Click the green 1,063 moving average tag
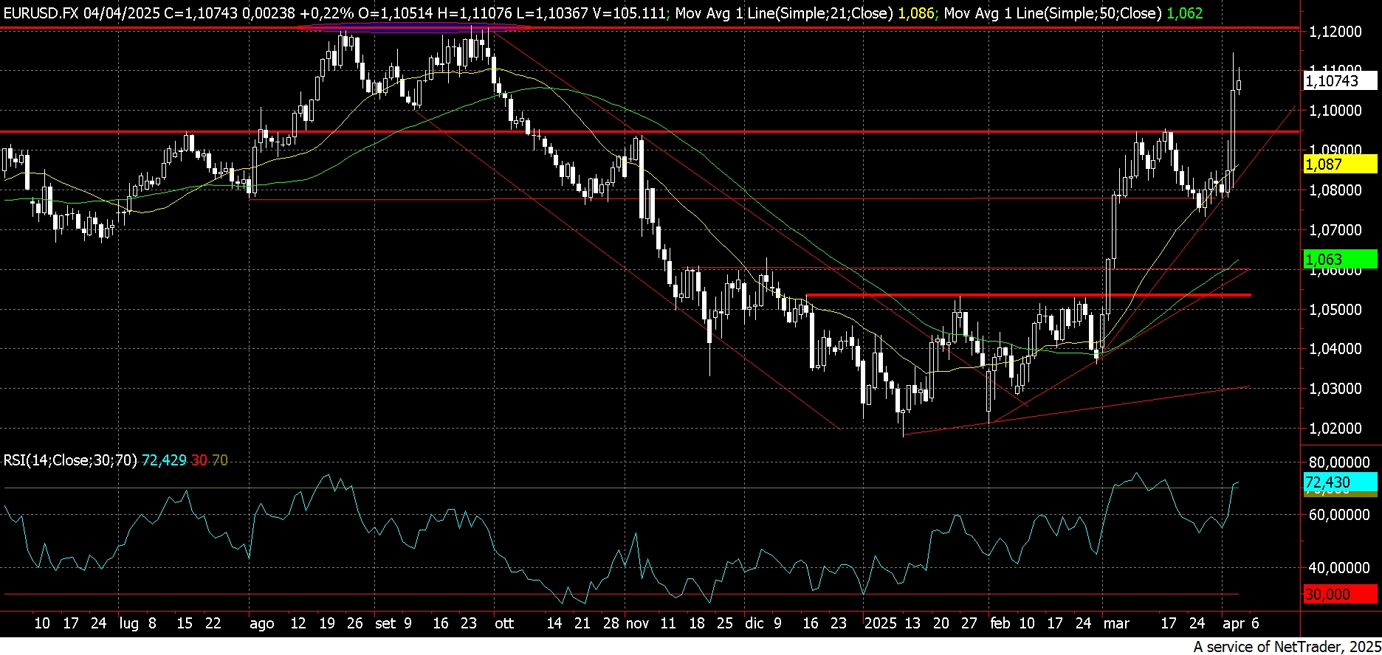This screenshot has height=655, width=1382. pos(1340,259)
